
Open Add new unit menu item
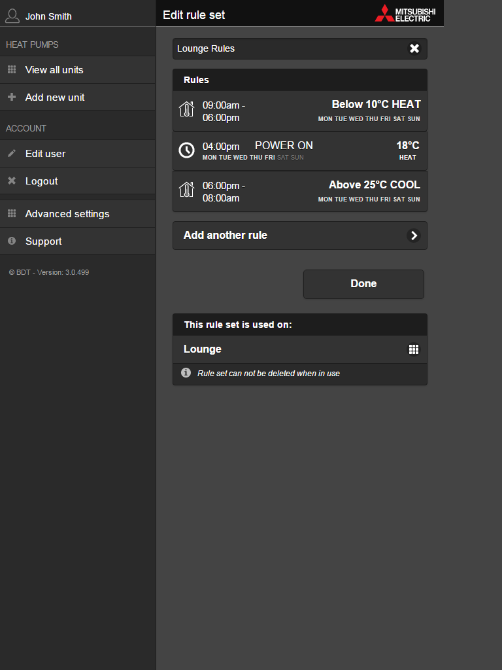(78, 97)
